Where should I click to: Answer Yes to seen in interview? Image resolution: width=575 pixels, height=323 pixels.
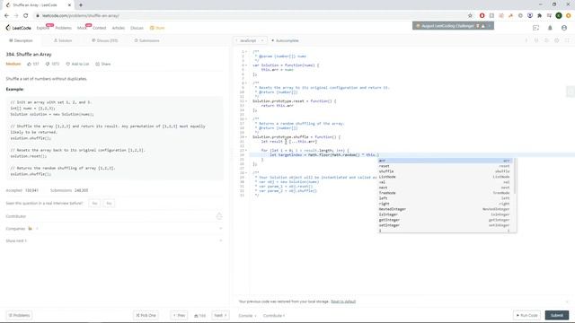[x=94, y=204]
